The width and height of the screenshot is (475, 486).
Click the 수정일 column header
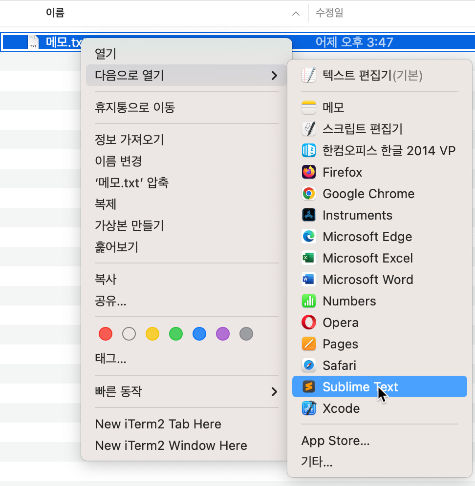tap(329, 13)
